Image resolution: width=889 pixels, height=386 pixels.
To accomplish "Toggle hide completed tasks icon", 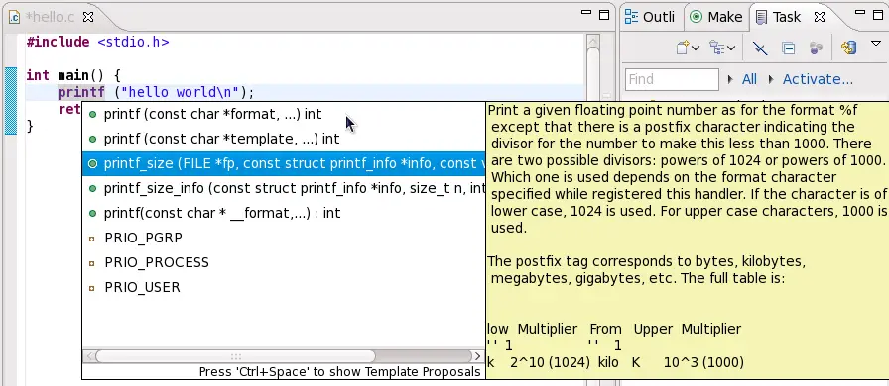I will pos(760,48).
